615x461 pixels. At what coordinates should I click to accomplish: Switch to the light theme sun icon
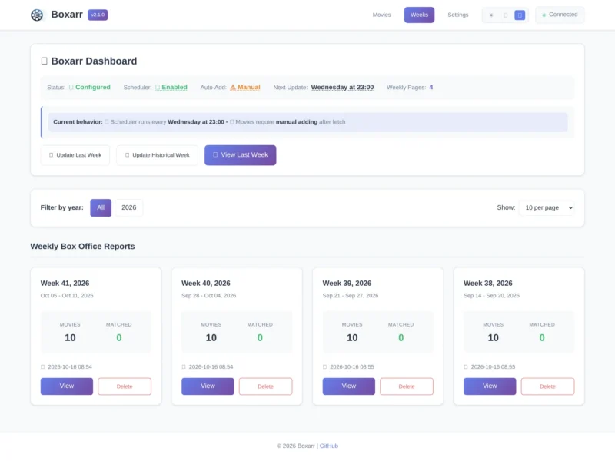[x=491, y=15]
